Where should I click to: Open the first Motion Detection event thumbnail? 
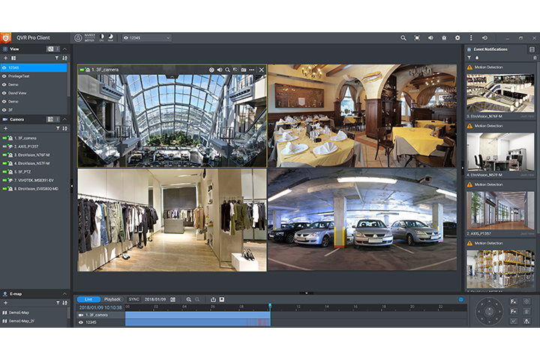(500, 93)
